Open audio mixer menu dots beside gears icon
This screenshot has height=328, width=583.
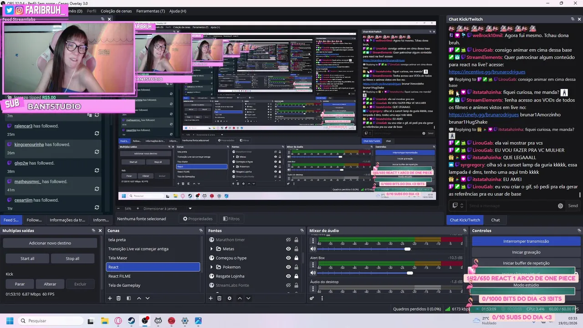pos(322,298)
